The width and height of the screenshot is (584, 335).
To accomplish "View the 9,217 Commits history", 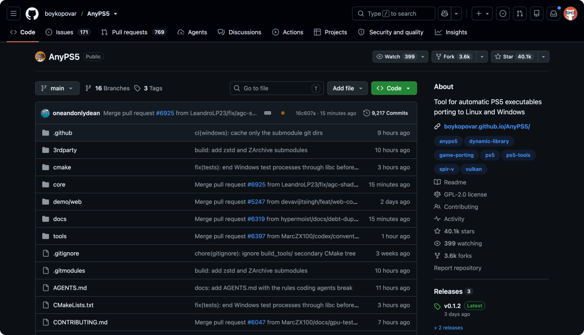I will (386, 113).
